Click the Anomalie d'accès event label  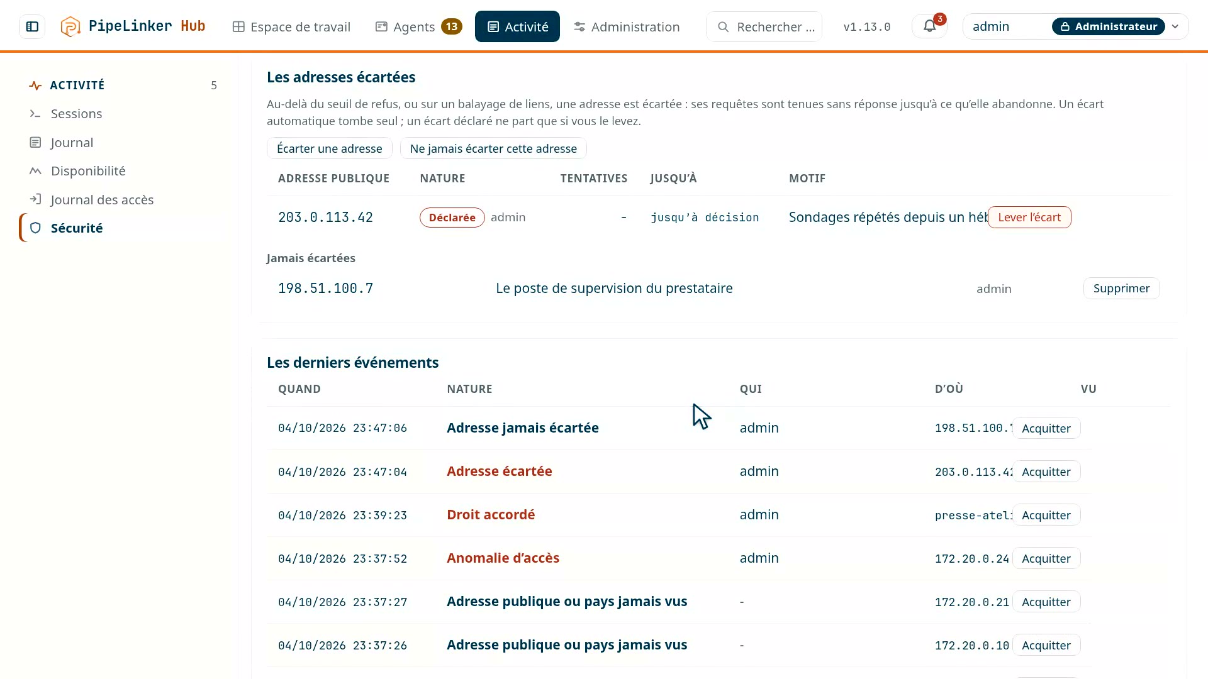pos(503,558)
